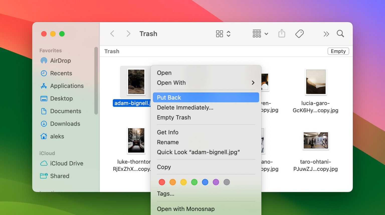The height and width of the screenshot is (215, 385).
Task: Start a search with the magnifier icon
Action: tap(340, 33)
